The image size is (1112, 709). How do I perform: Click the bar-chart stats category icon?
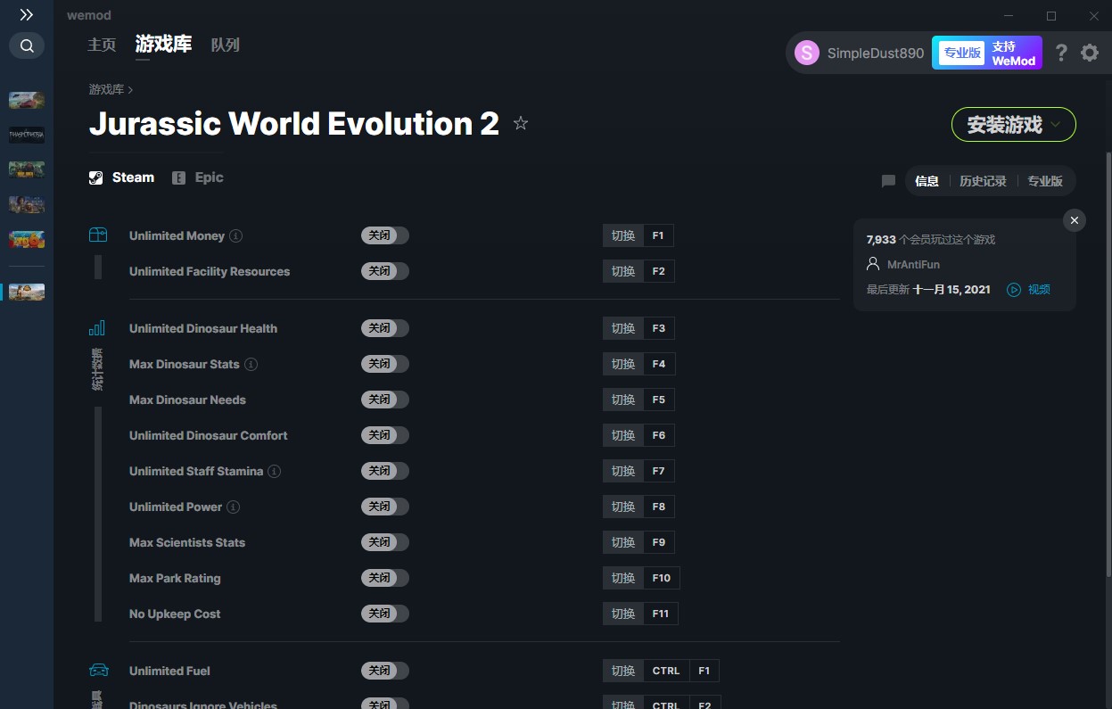[x=97, y=327]
